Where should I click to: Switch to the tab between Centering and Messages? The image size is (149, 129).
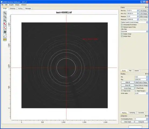coord(20,9)
